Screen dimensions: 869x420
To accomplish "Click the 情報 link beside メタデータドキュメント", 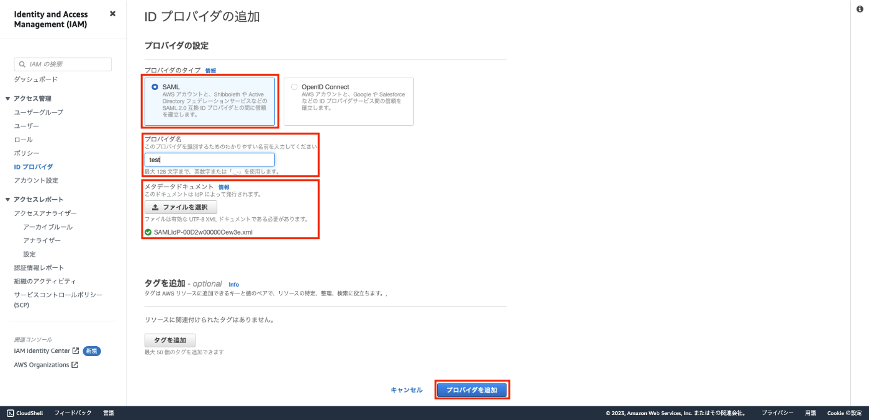I will point(223,187).
